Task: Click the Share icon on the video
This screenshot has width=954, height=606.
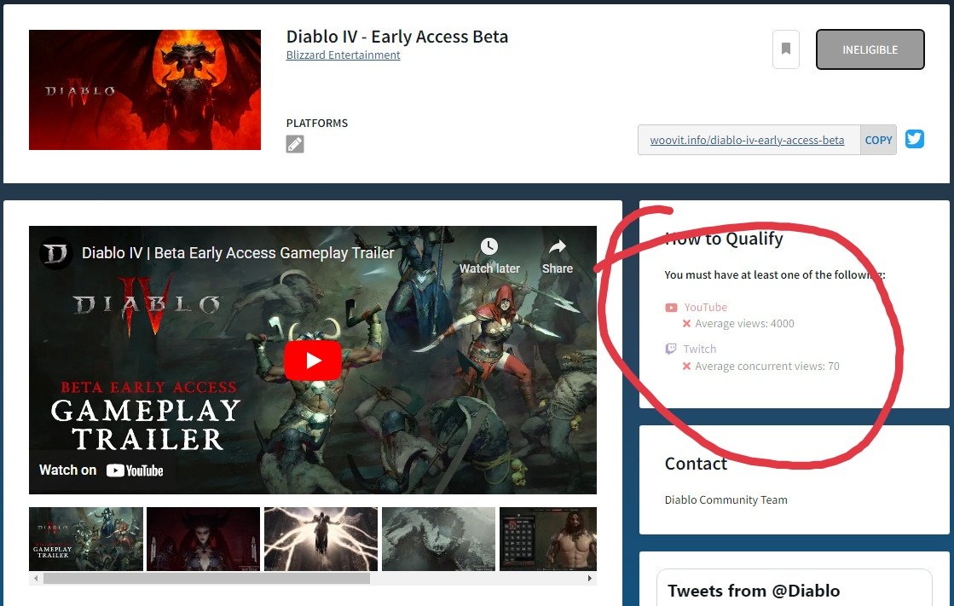Action: click(557, 246)
